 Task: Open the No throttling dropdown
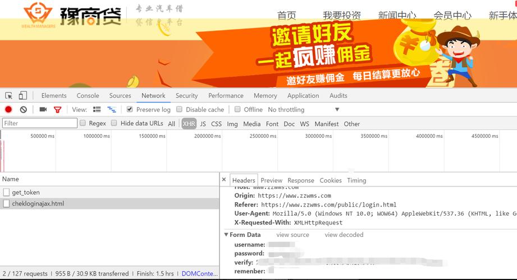tap(303, 110)
